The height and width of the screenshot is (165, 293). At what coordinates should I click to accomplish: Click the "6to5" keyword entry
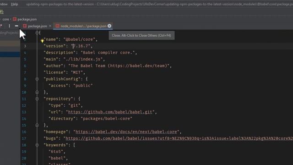[x=56, y=152]
